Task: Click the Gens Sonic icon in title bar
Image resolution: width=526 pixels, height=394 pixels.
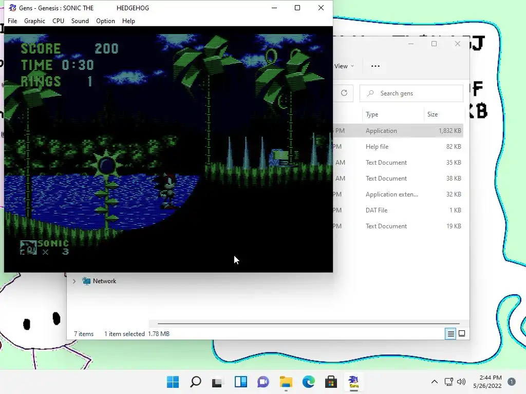Action: click(x=12, y=8)
